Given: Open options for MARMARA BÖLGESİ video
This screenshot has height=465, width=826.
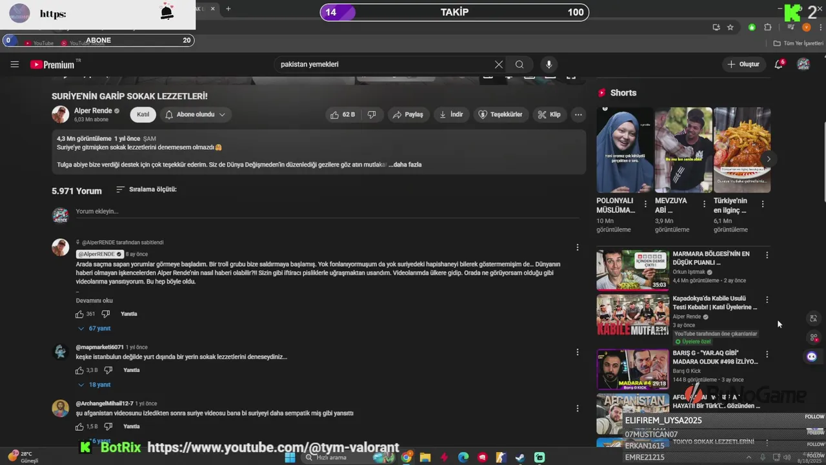Looking at the screenshot, I should click(x=767, y=255).
